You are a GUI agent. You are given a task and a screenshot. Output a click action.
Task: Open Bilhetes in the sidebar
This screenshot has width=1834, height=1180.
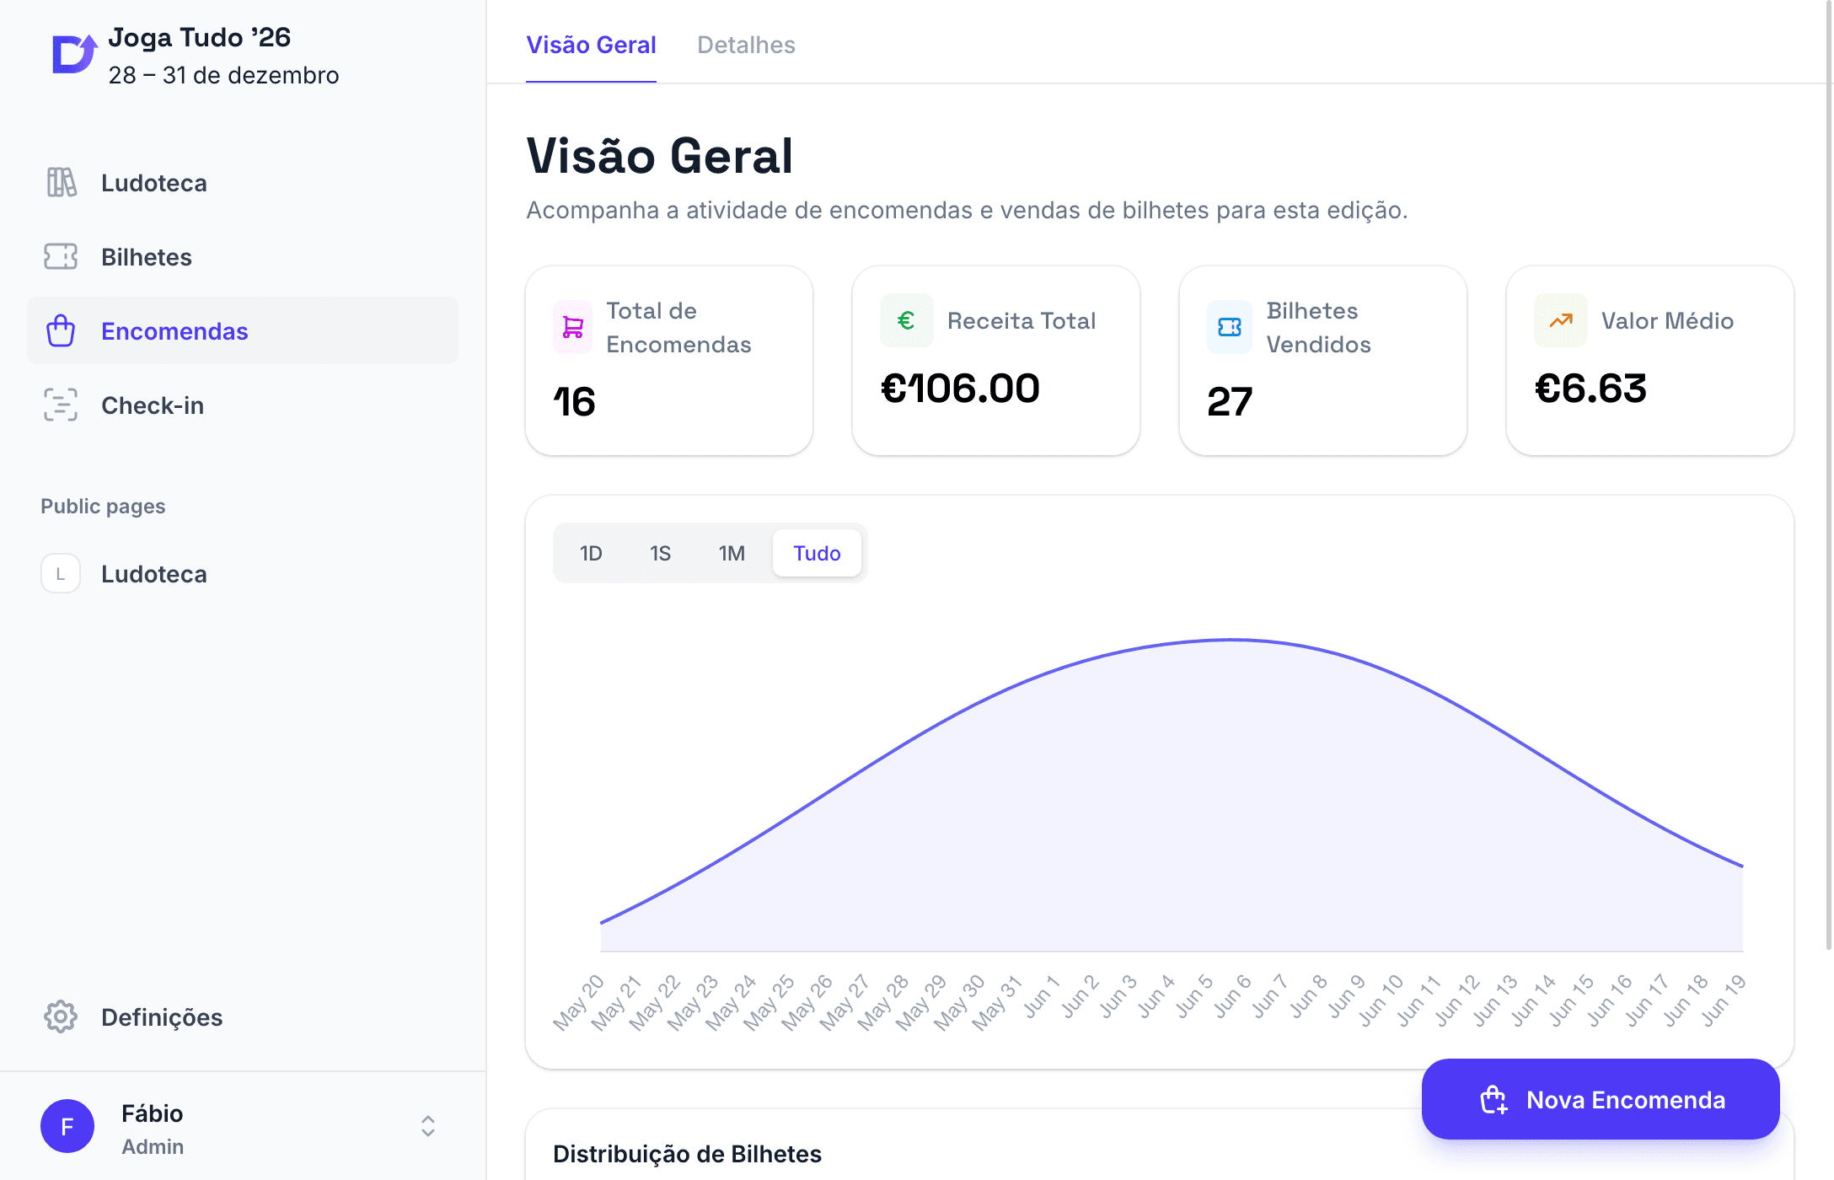pos(243,256)
